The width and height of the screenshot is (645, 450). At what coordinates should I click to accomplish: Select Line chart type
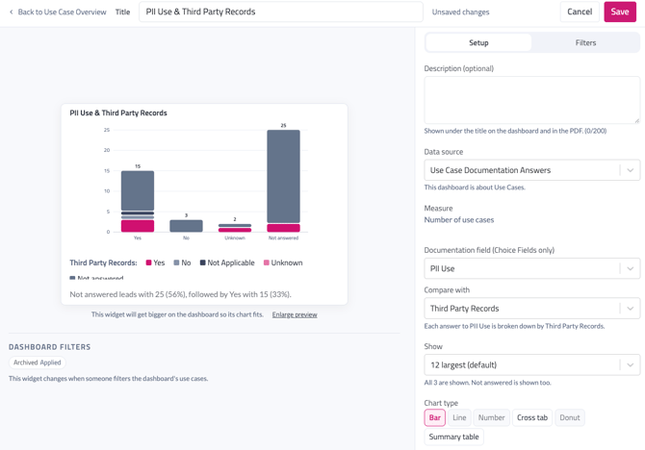(x=459, y=417)
